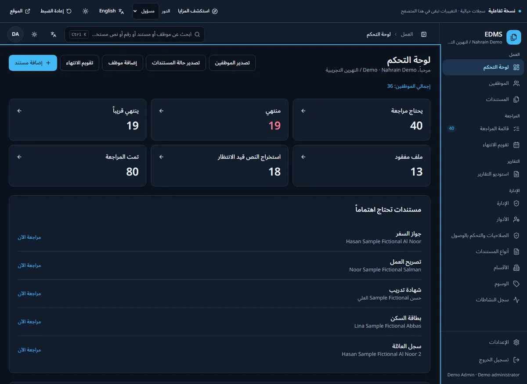527x384 pixels.
Task: Click the EDMS logo icon
Action: click(513, 38)
